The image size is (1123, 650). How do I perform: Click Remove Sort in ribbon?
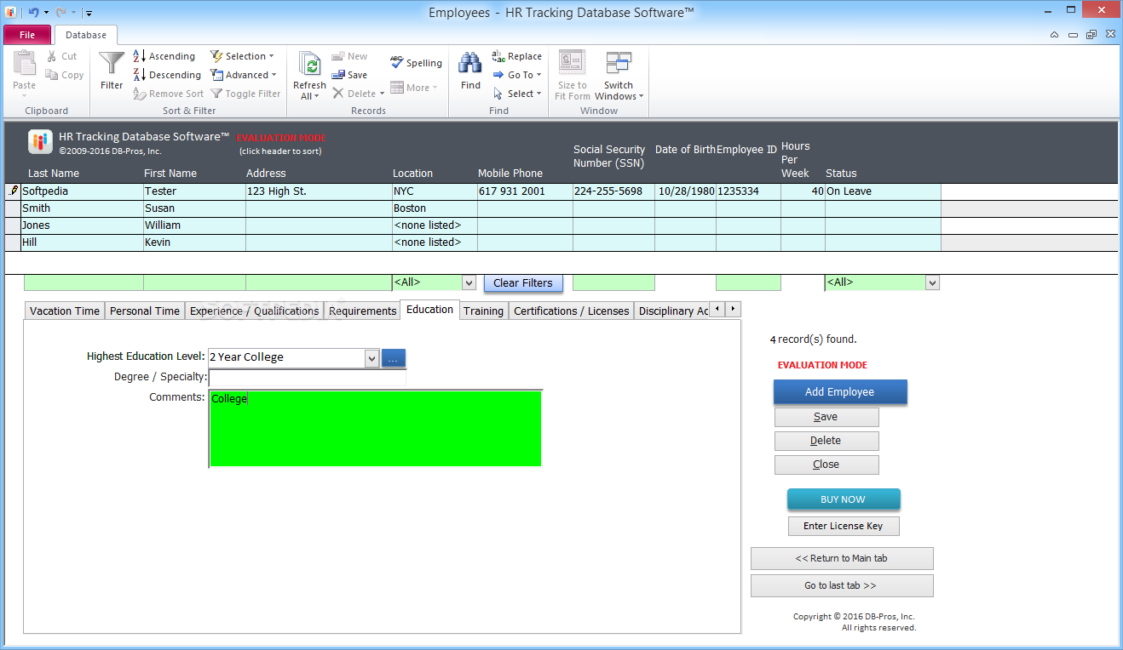(x=169, y=94)
